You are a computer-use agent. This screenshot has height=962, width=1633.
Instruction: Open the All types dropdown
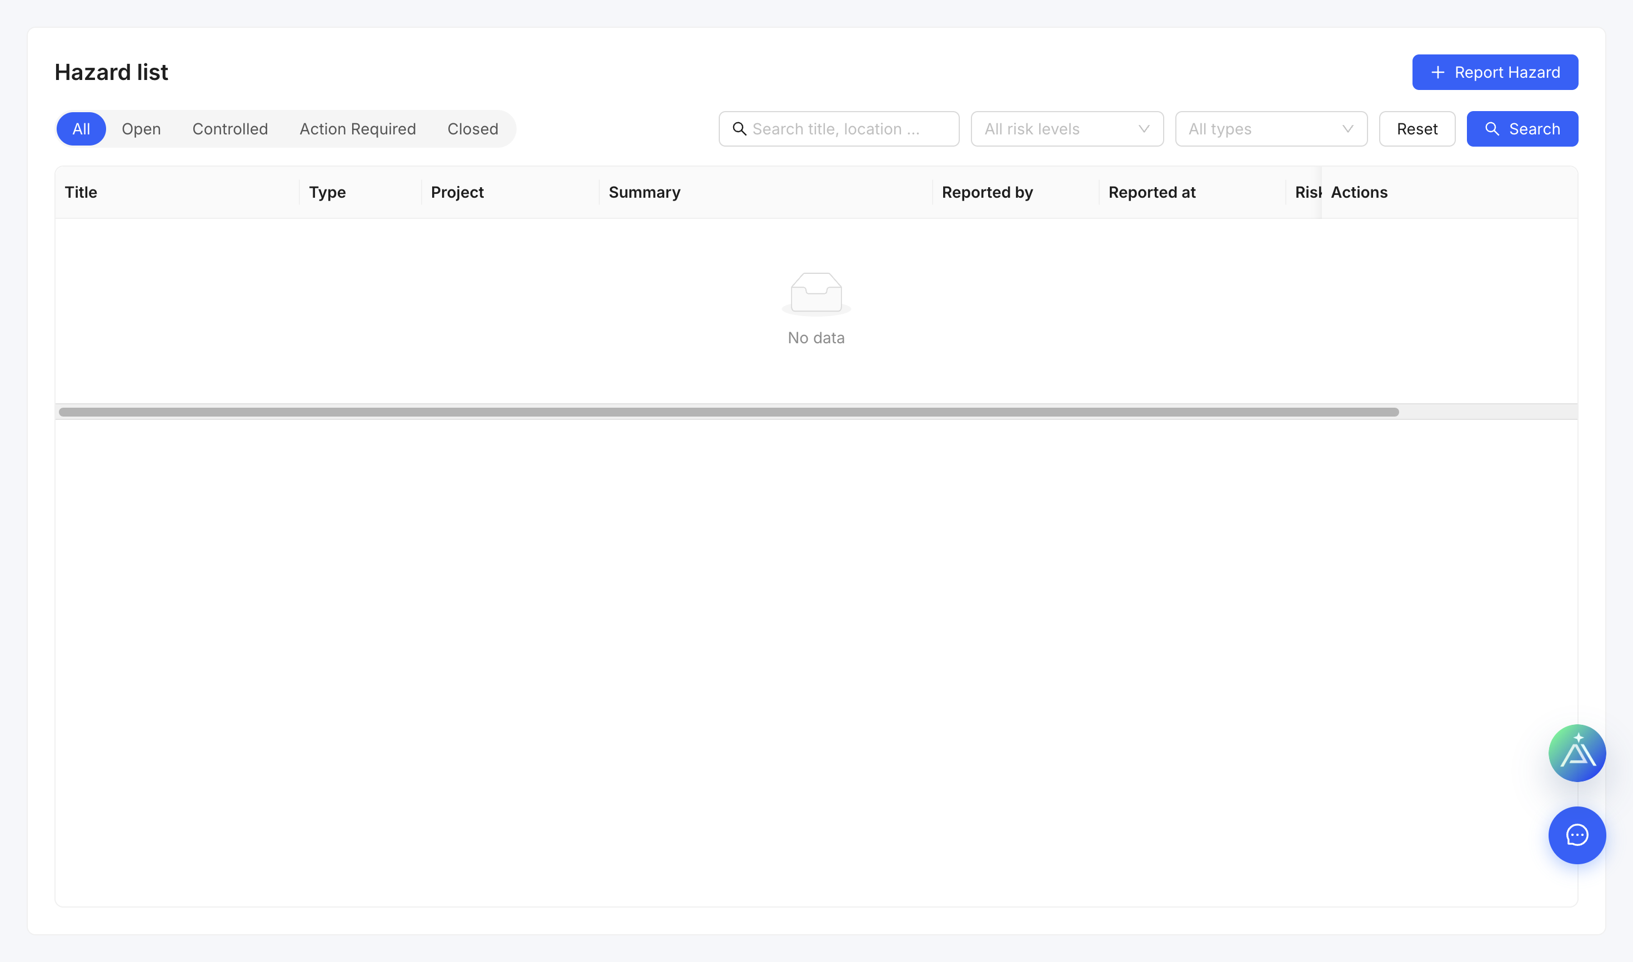(x=1271, y=129)
